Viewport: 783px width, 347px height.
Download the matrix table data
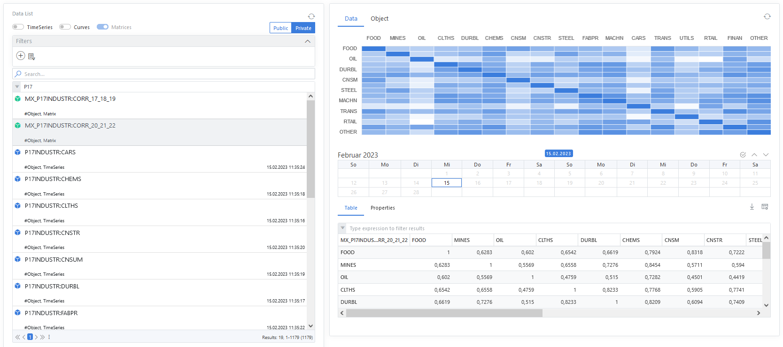point(752,207)
